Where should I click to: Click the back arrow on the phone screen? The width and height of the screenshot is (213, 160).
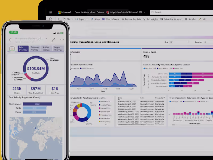point(10,40)
